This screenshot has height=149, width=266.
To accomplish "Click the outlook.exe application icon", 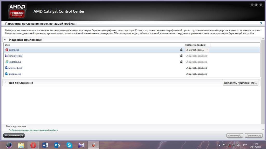I will (x=7, y=74).
